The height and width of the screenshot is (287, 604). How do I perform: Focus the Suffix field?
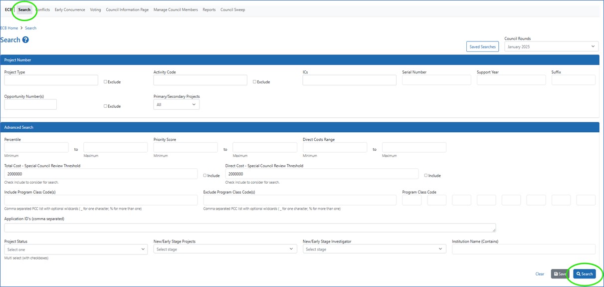pos(574,80)
